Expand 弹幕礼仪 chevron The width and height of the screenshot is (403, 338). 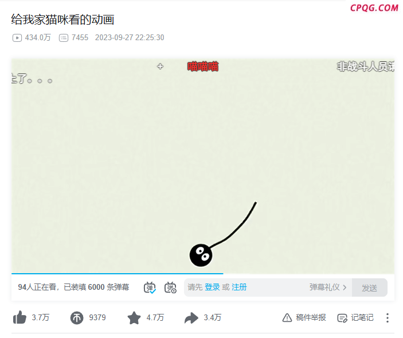(x=345, y=288)
